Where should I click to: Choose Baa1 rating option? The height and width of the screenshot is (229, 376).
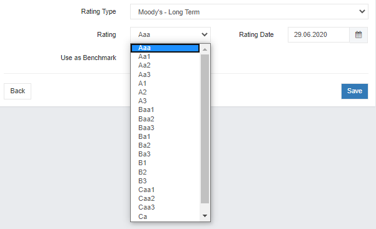click(165, 110)
